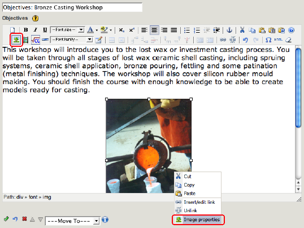Insert a new table
304x228 pixels.
tap(98, 40)
